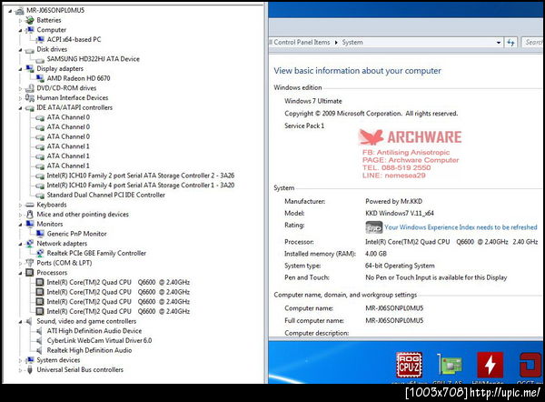The image size is (545, 402).
Task: Open the address bar history dropdown arrow
Action: 499,43
